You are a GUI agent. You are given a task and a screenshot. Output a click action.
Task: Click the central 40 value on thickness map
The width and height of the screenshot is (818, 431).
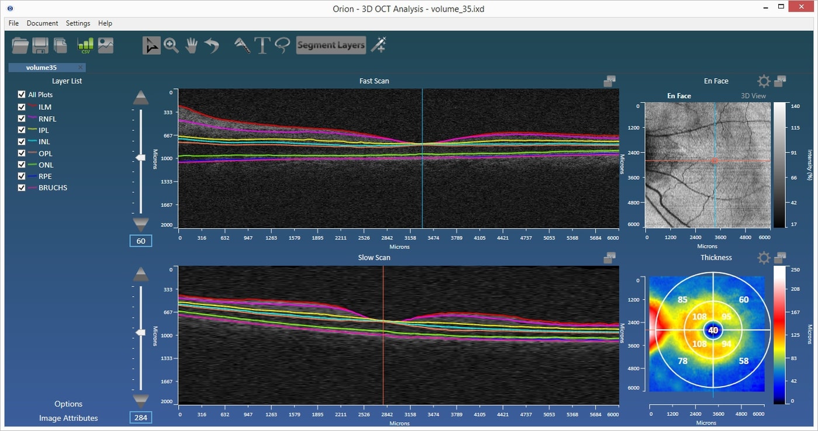click(713, 331)
